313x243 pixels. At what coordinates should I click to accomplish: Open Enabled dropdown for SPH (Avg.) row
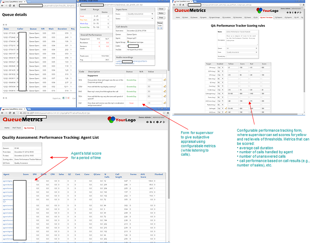click(220, 68)
